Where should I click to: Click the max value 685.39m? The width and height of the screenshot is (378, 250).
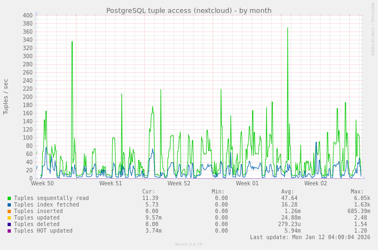(358, 211)
